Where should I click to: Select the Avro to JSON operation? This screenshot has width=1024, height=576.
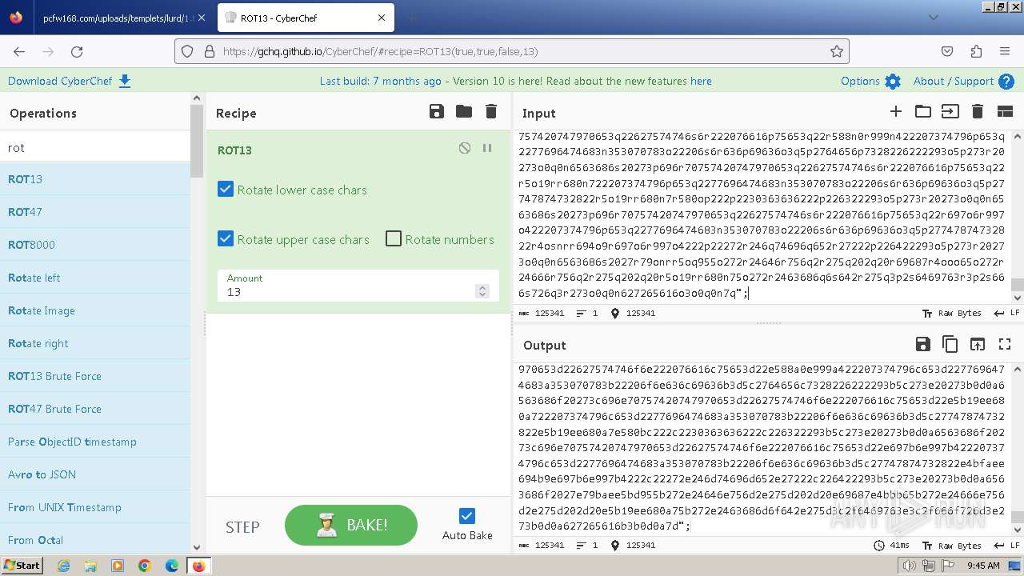pos(95,474)
